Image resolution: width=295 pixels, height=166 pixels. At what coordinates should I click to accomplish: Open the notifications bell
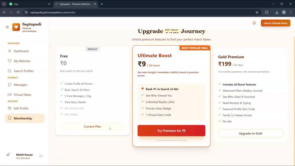click(x=254, y=23)
